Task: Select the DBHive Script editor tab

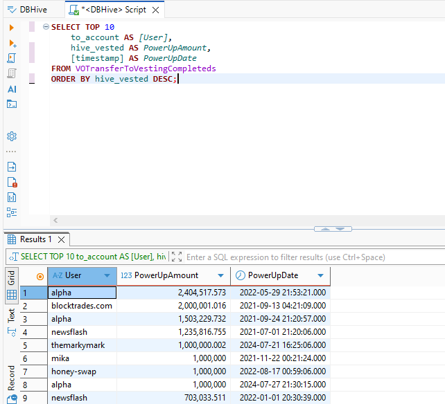Action: 114,10
